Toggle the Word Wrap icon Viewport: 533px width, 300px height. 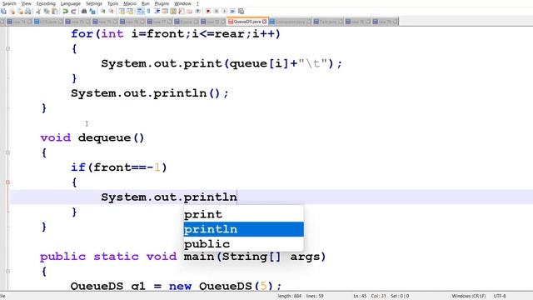coord(140,11)
